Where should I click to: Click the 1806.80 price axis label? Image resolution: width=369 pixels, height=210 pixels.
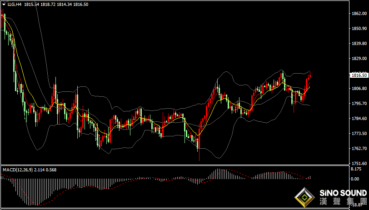pyautogui.click(x=358, y=89)
